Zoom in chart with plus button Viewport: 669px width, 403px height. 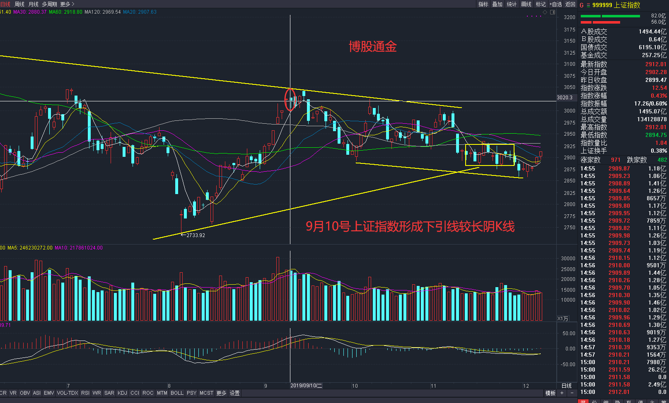(x=562, y=393)
